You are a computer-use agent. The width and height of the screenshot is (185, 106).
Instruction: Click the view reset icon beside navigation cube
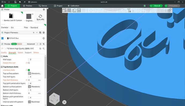pyautogui.click(x=64, y=102)
